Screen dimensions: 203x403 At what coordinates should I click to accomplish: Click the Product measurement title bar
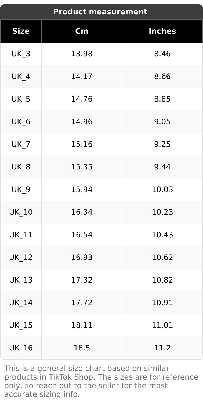click(x=100, y=12)
